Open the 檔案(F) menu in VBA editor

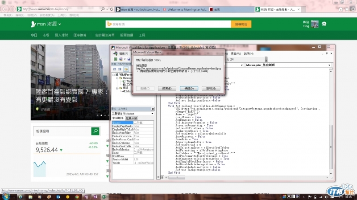[x=124, y=53]
